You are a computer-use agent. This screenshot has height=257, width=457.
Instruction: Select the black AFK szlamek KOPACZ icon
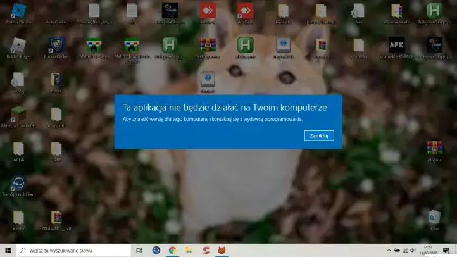click(396, 48)
